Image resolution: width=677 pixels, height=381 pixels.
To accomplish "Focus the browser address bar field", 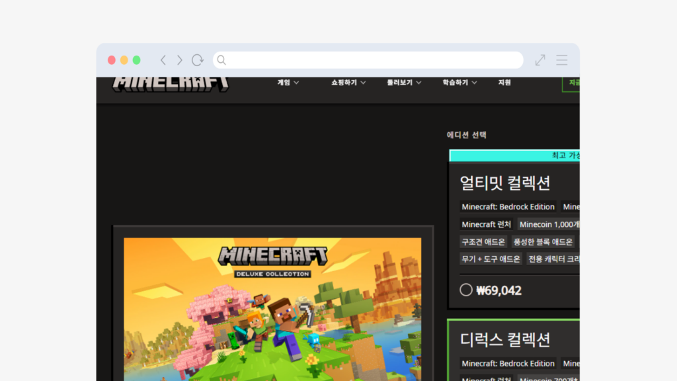I will tap(368, 60).
